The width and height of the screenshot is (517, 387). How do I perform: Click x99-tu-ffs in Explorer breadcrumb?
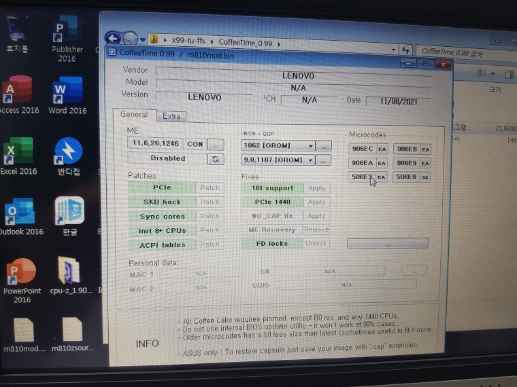click(188, 41)
